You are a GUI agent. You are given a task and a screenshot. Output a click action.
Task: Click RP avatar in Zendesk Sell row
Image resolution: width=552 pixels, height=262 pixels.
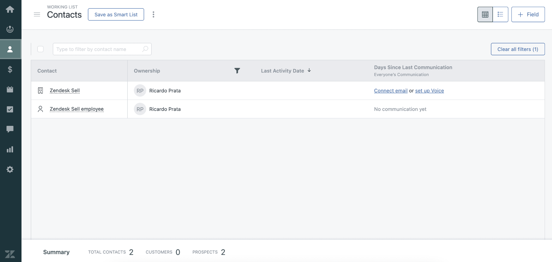tap(140, 91)
